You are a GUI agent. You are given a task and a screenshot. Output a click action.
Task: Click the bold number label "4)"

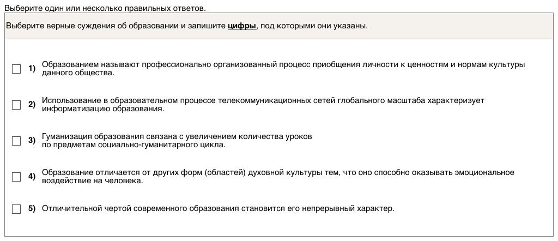pyautogui.click(x=32, y=176)
